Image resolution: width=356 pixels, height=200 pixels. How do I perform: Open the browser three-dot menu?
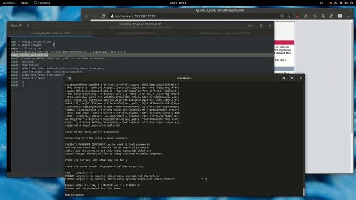(x=348, y=16)
